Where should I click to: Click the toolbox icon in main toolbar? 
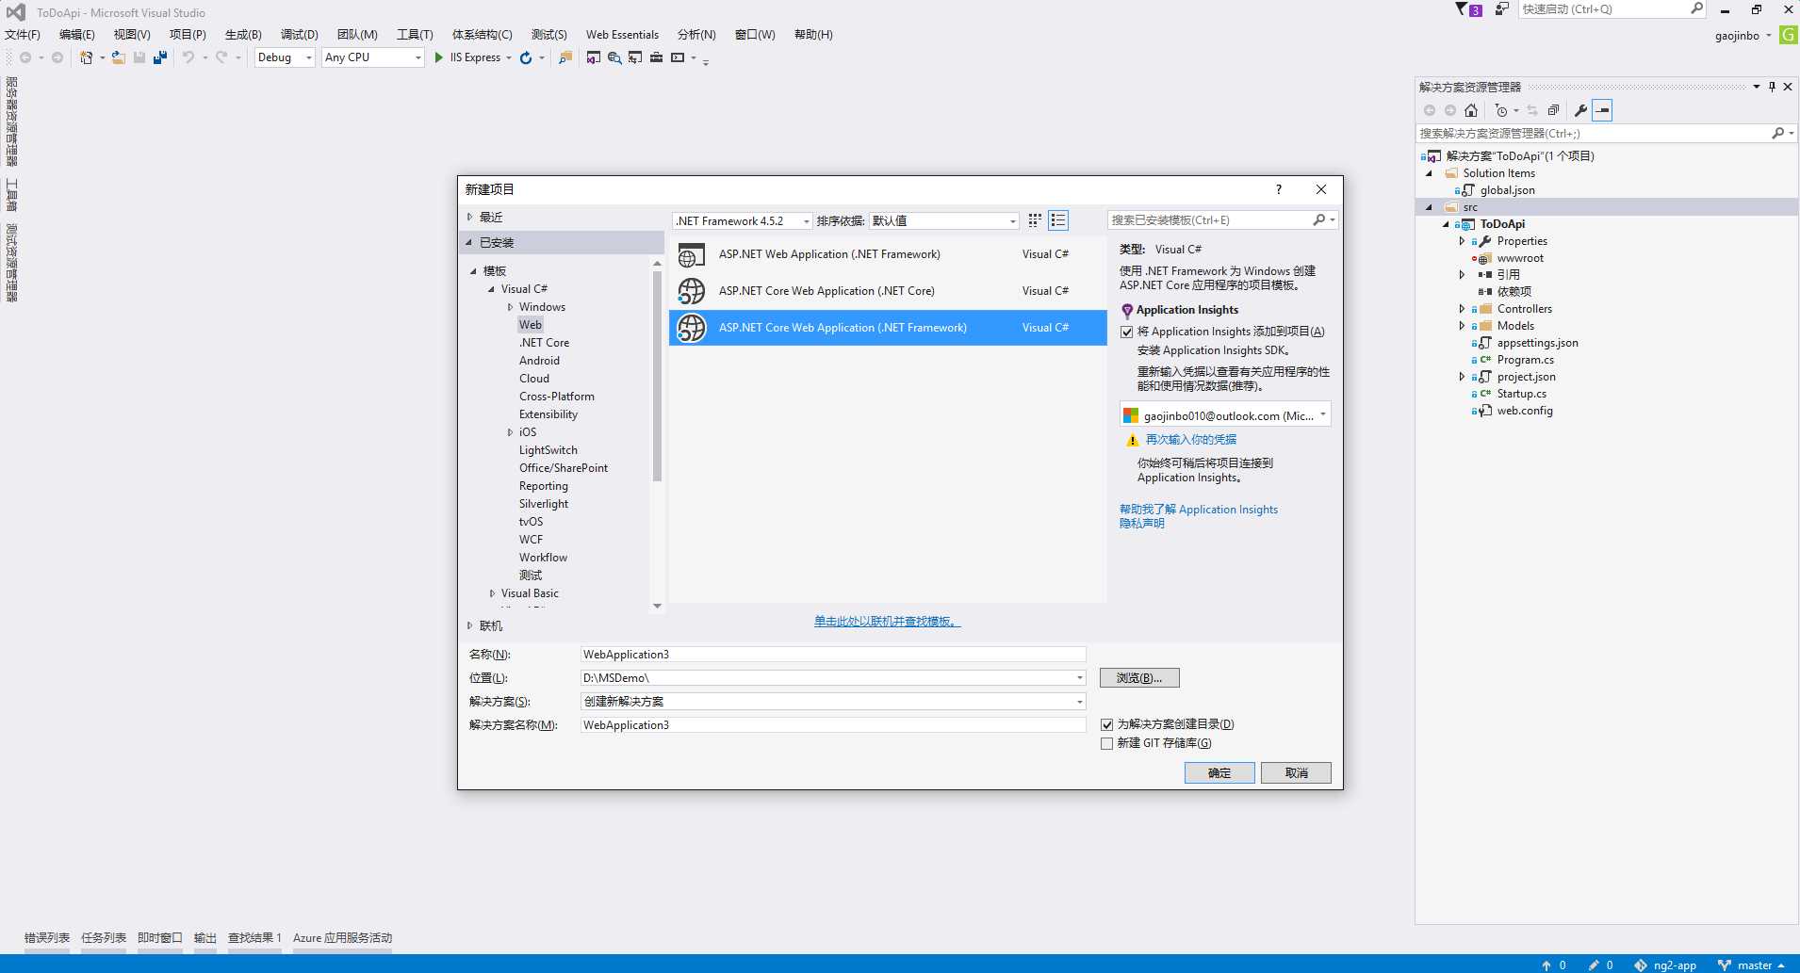[656, 57]
